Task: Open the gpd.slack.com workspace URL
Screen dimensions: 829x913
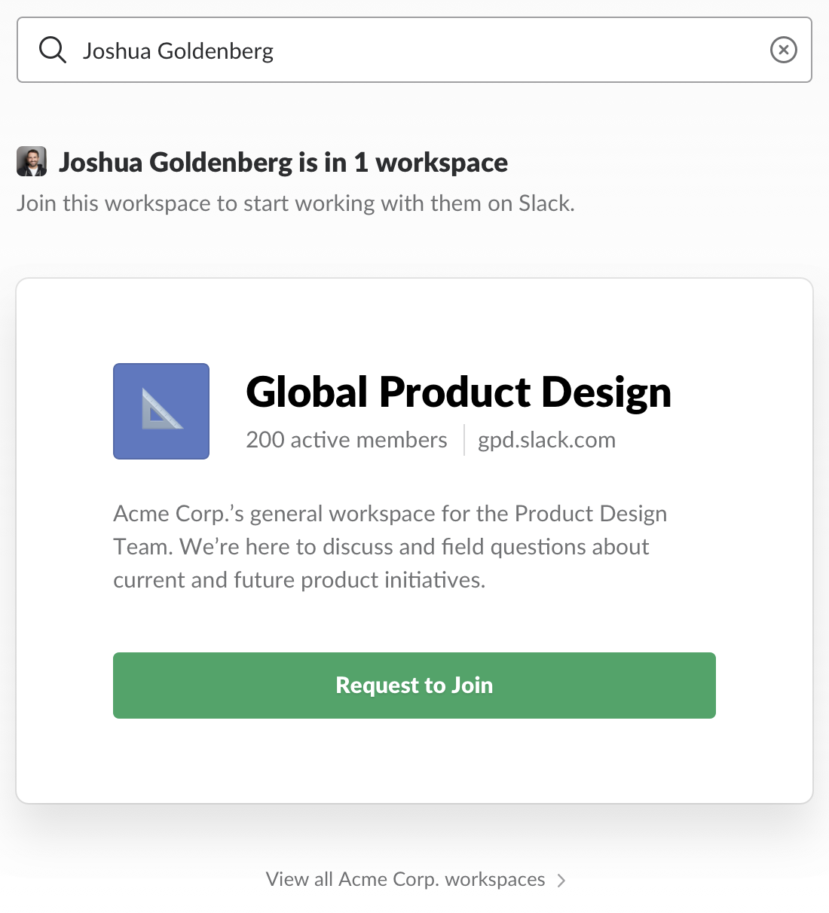Action: point(546,440)
